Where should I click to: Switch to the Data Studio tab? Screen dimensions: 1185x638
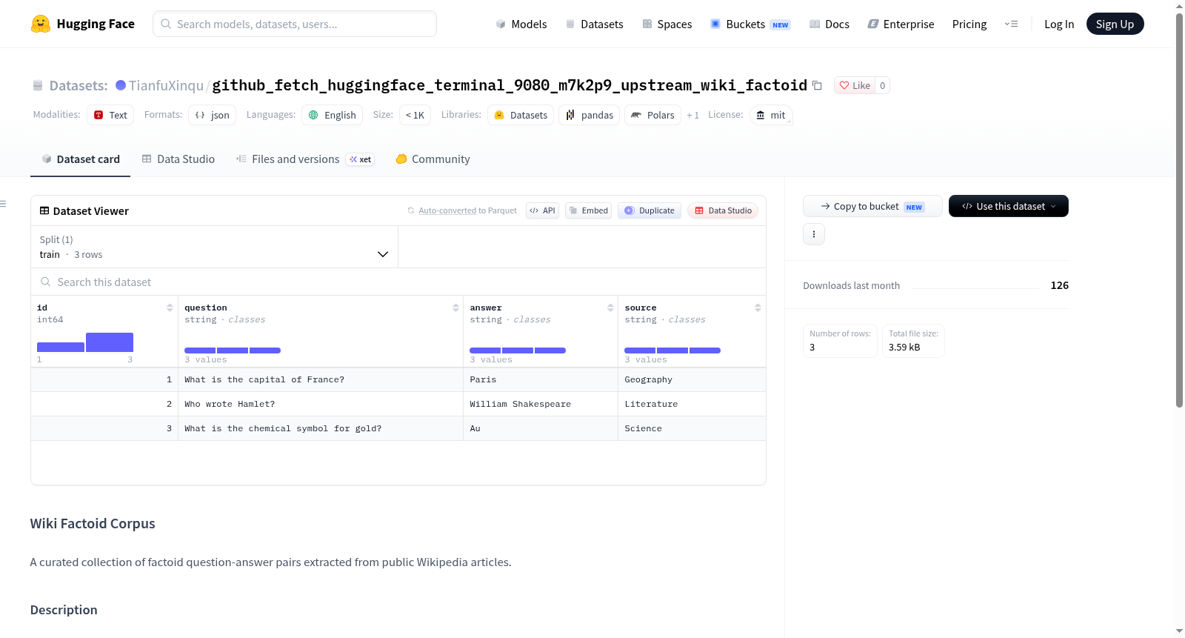click(178, 159)
